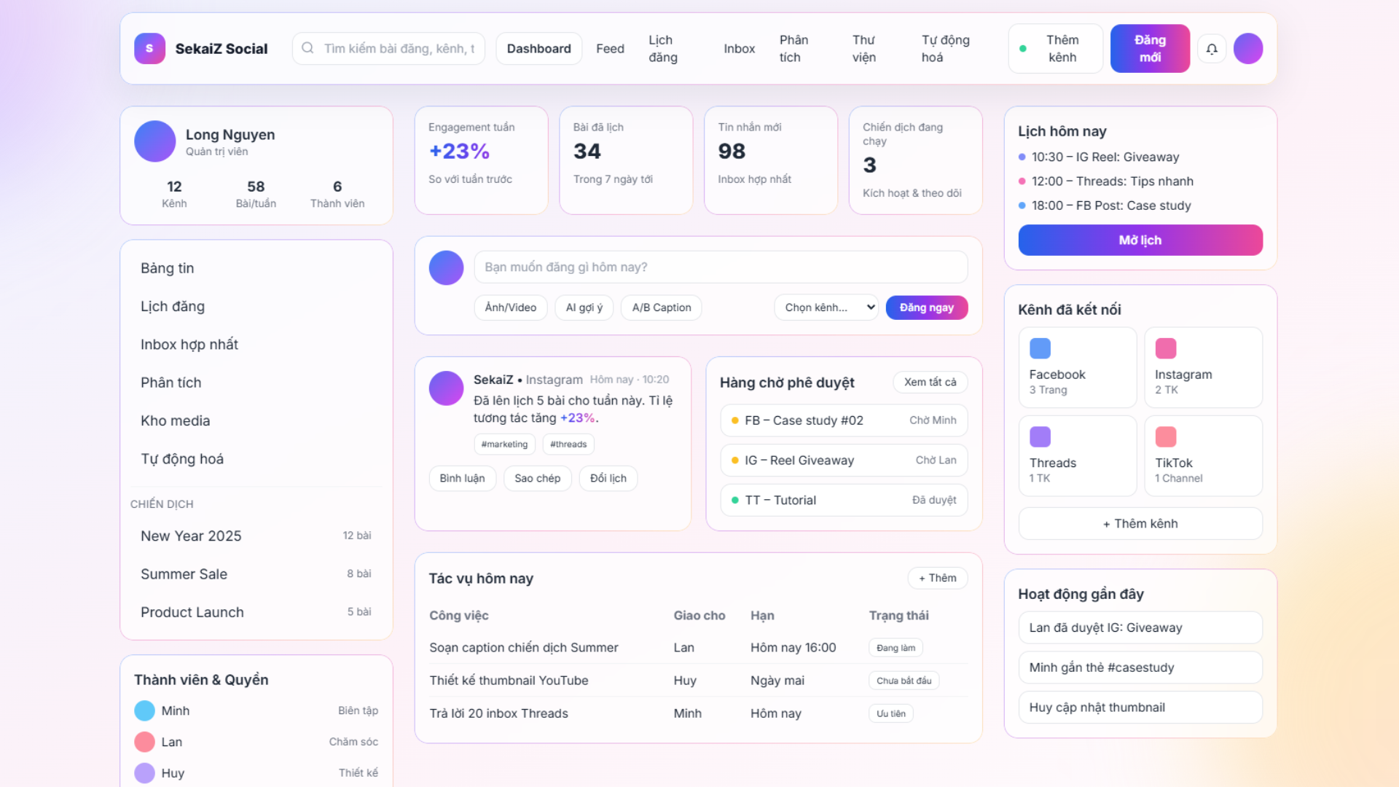Select the #marketing tag chip
Viewport: 1399px width, 787px height.
point(504,445)
